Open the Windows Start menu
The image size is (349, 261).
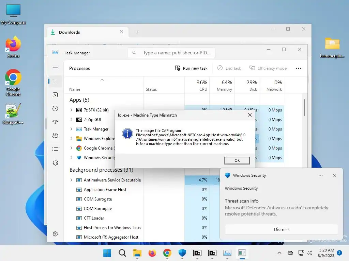point(107,253)
